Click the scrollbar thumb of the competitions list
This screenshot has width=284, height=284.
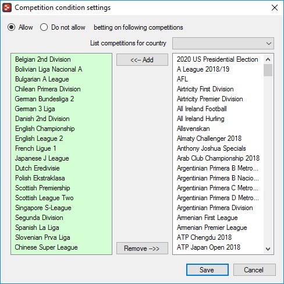[268, 70]
